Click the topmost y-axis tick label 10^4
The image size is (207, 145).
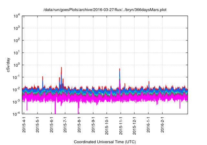(x=17, y=16)
